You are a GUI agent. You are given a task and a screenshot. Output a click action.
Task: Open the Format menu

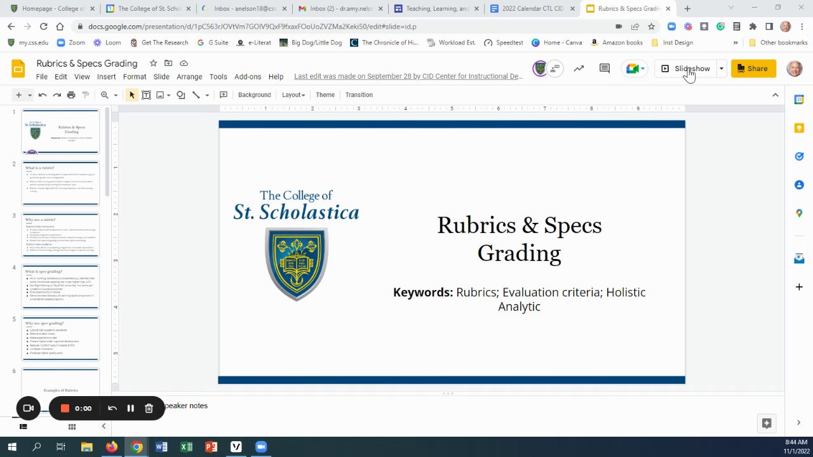(135, 76)
